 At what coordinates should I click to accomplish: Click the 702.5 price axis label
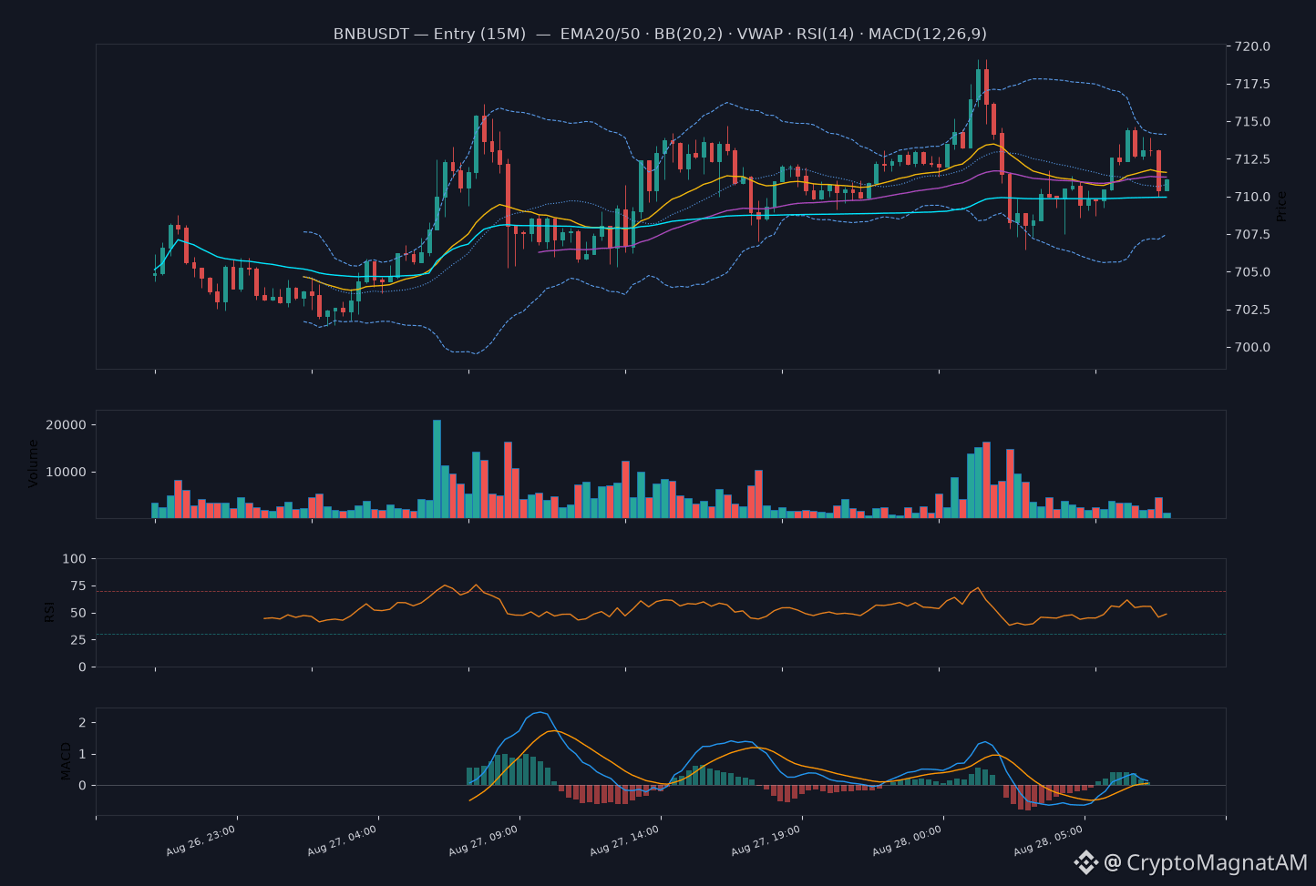coord(1253,311)
